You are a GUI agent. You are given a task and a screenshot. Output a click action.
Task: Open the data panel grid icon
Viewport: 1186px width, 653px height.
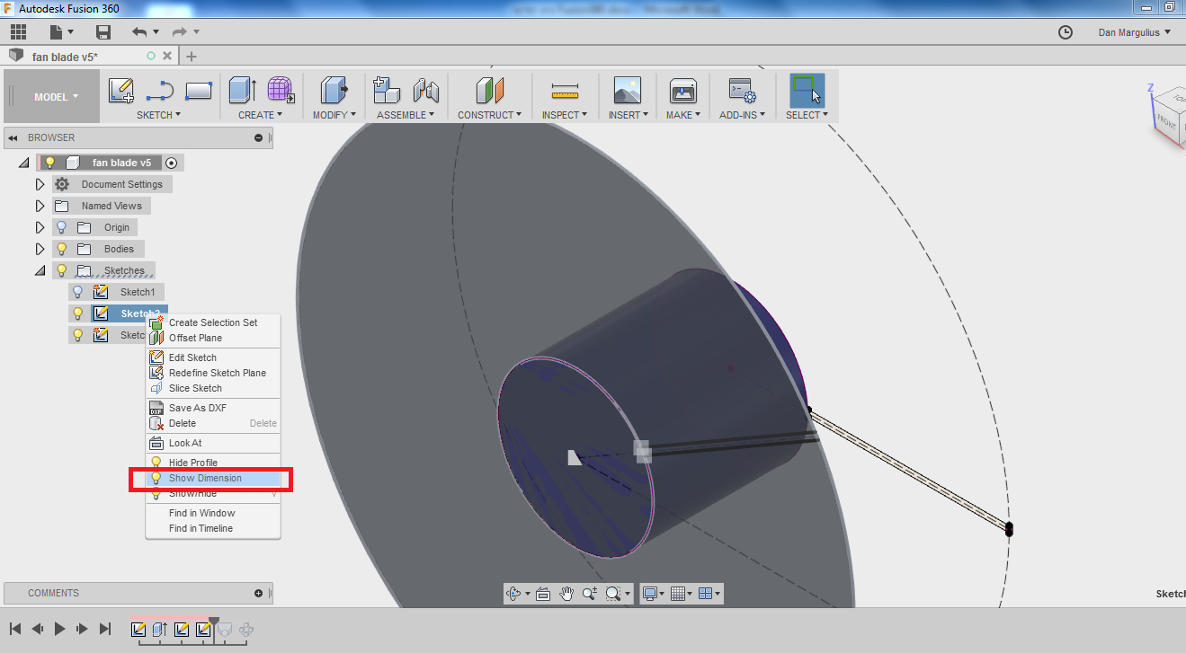[x=18, y=32]
